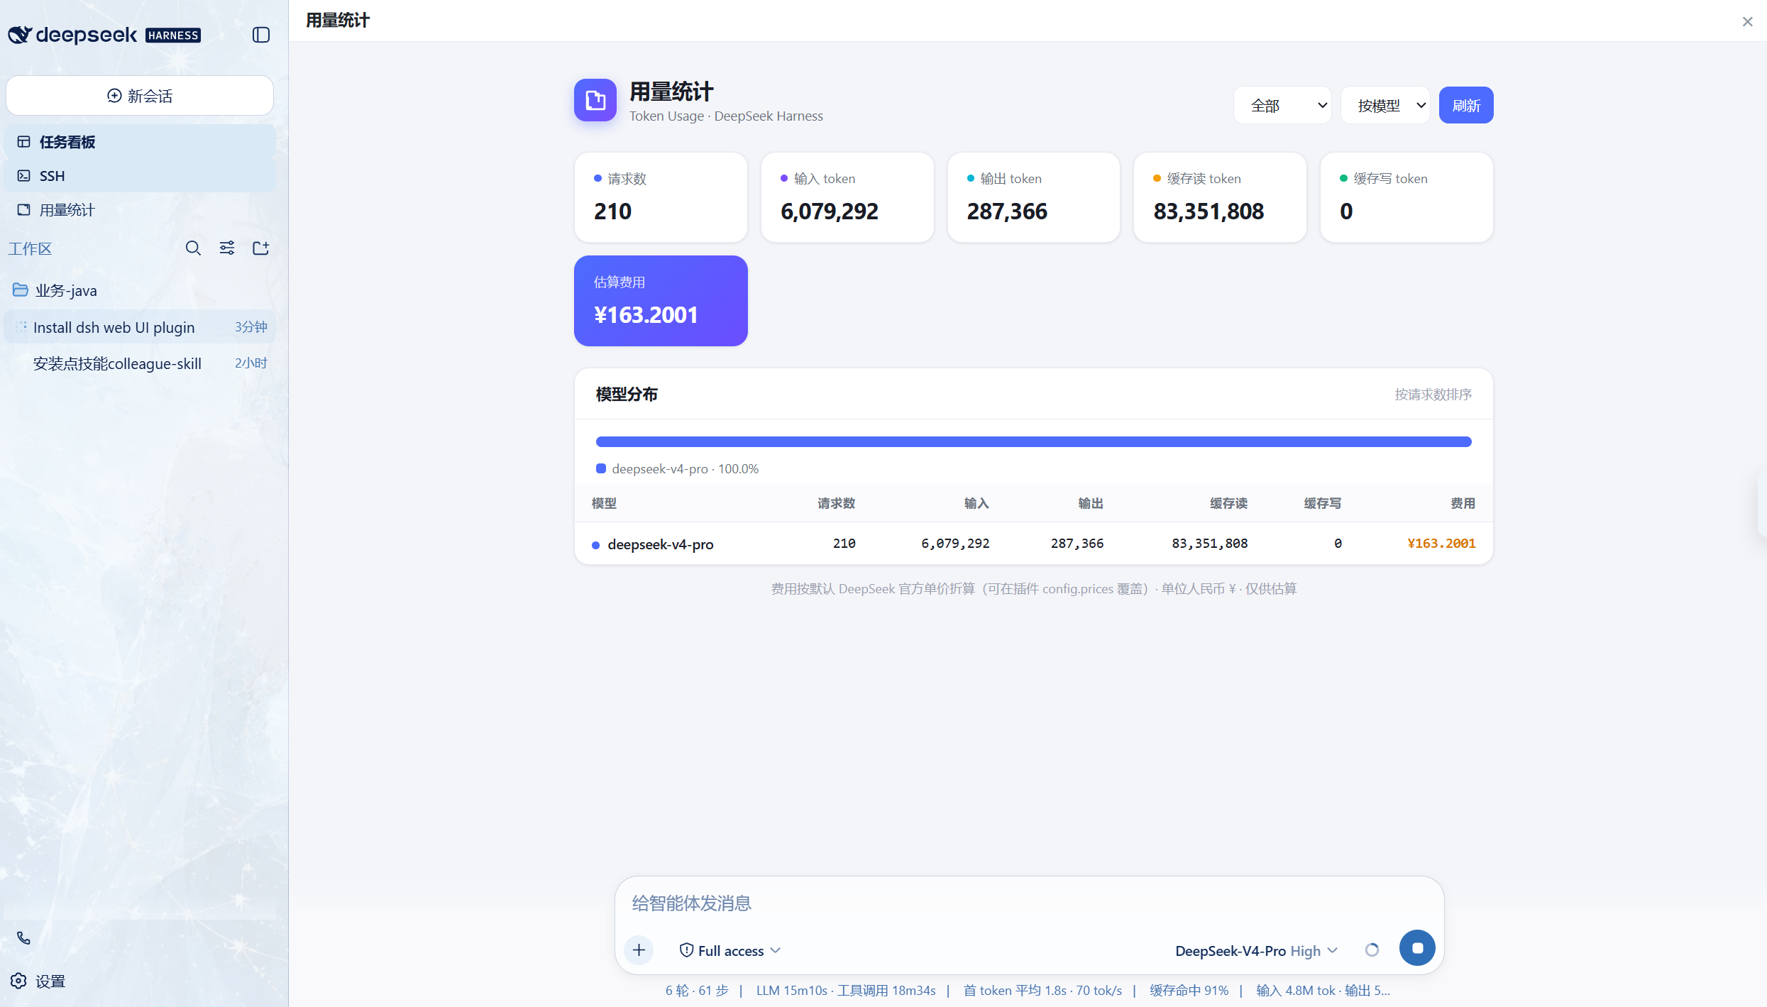
Task: Add a new workspace folder icon
Action: click(261, 248)
